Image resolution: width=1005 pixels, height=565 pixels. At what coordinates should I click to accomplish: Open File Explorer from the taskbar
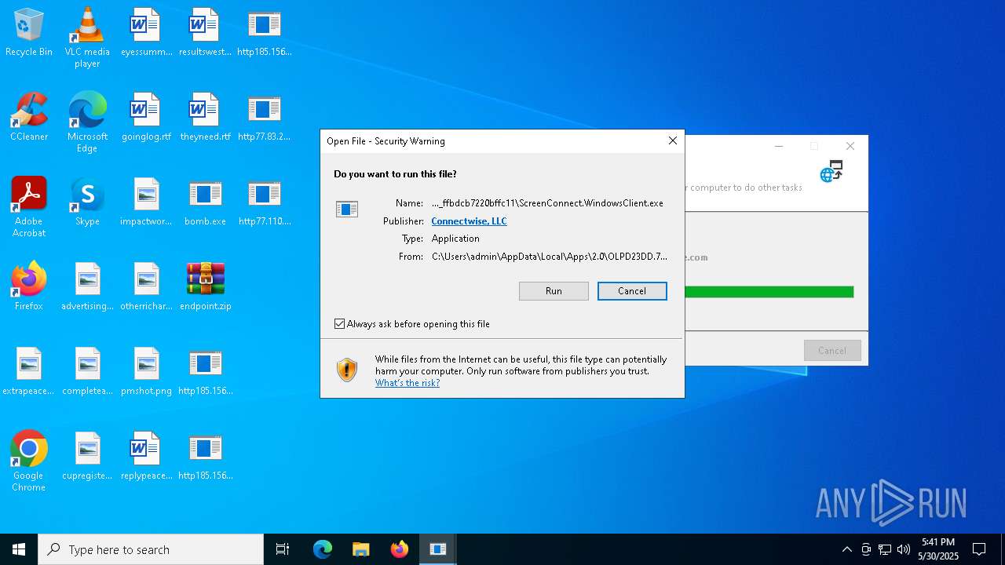click(x=361, y=549)
